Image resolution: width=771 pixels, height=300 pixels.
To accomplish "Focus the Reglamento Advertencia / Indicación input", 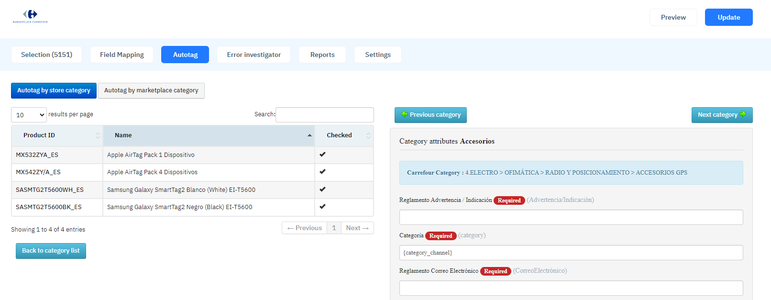I will (571, 217).
